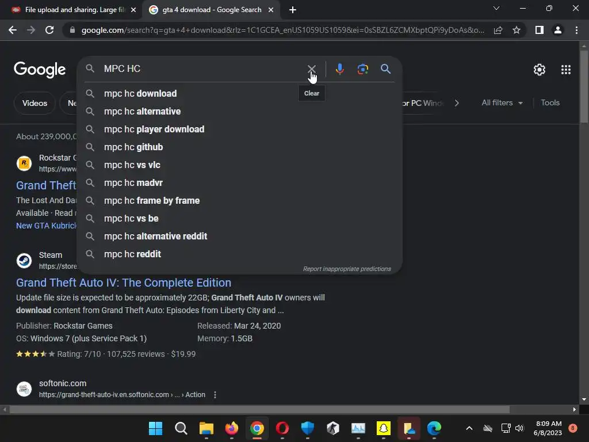Submit search with blue magnifier icon
The width and height of the screenshot is (589, 442).
pos(385,69)
